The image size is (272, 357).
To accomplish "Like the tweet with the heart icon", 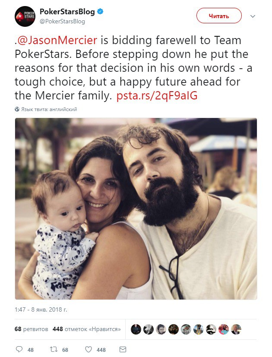I will coord(88,349).
